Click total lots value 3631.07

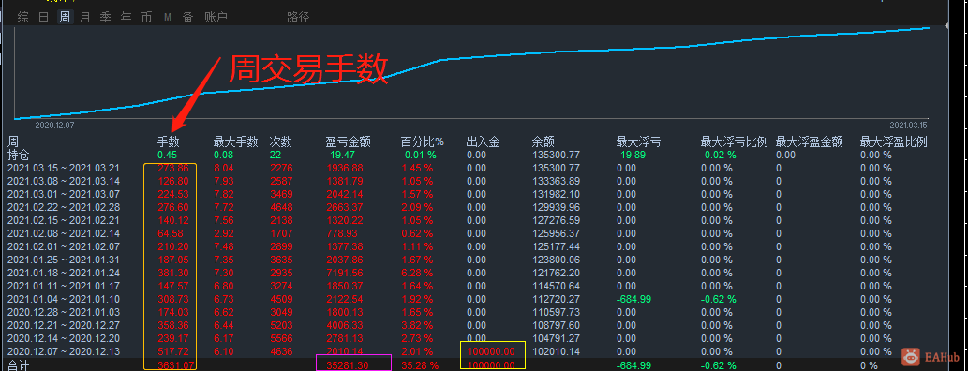pyautogui.click(x=176, y=365)
